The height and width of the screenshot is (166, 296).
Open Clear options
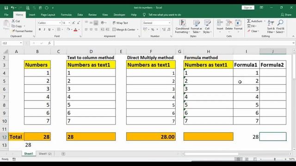point(253,31)
